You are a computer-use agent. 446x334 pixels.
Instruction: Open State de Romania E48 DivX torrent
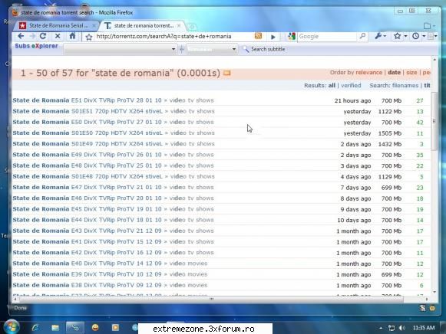[87, 165]
